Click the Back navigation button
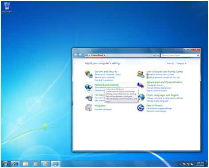Image resolution: width=209 pixels, height=168 pixels. tap(76, 55)
